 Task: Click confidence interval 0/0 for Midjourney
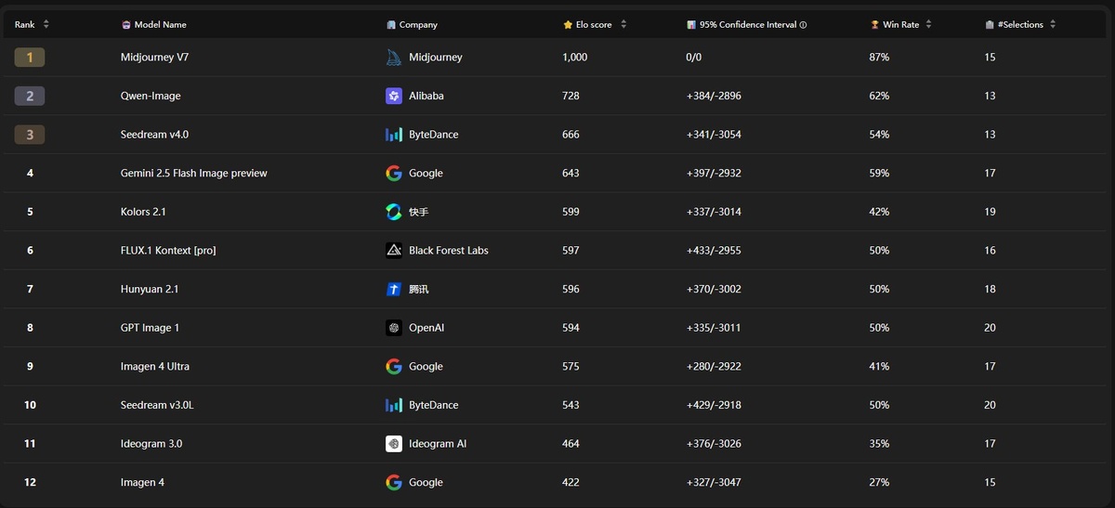point(694,58)
